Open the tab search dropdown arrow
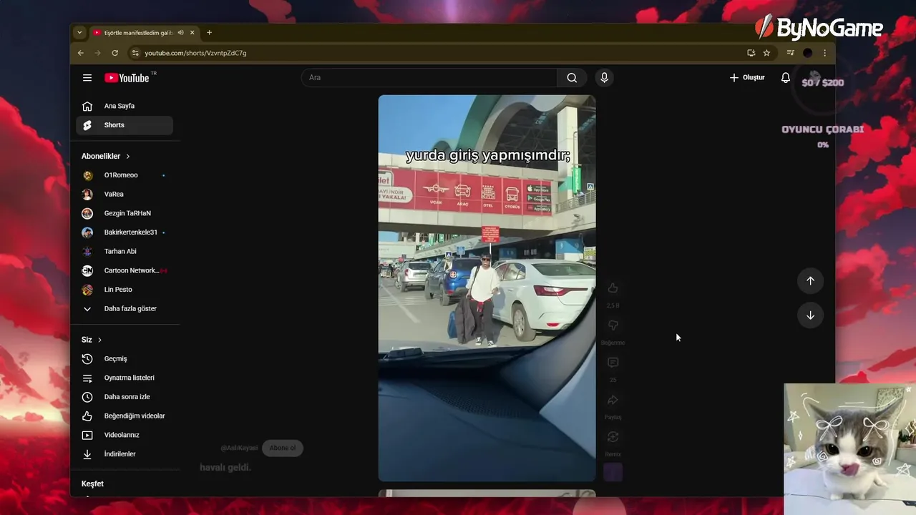Viewport: 916px width, 515px height. tap(79, 32)
